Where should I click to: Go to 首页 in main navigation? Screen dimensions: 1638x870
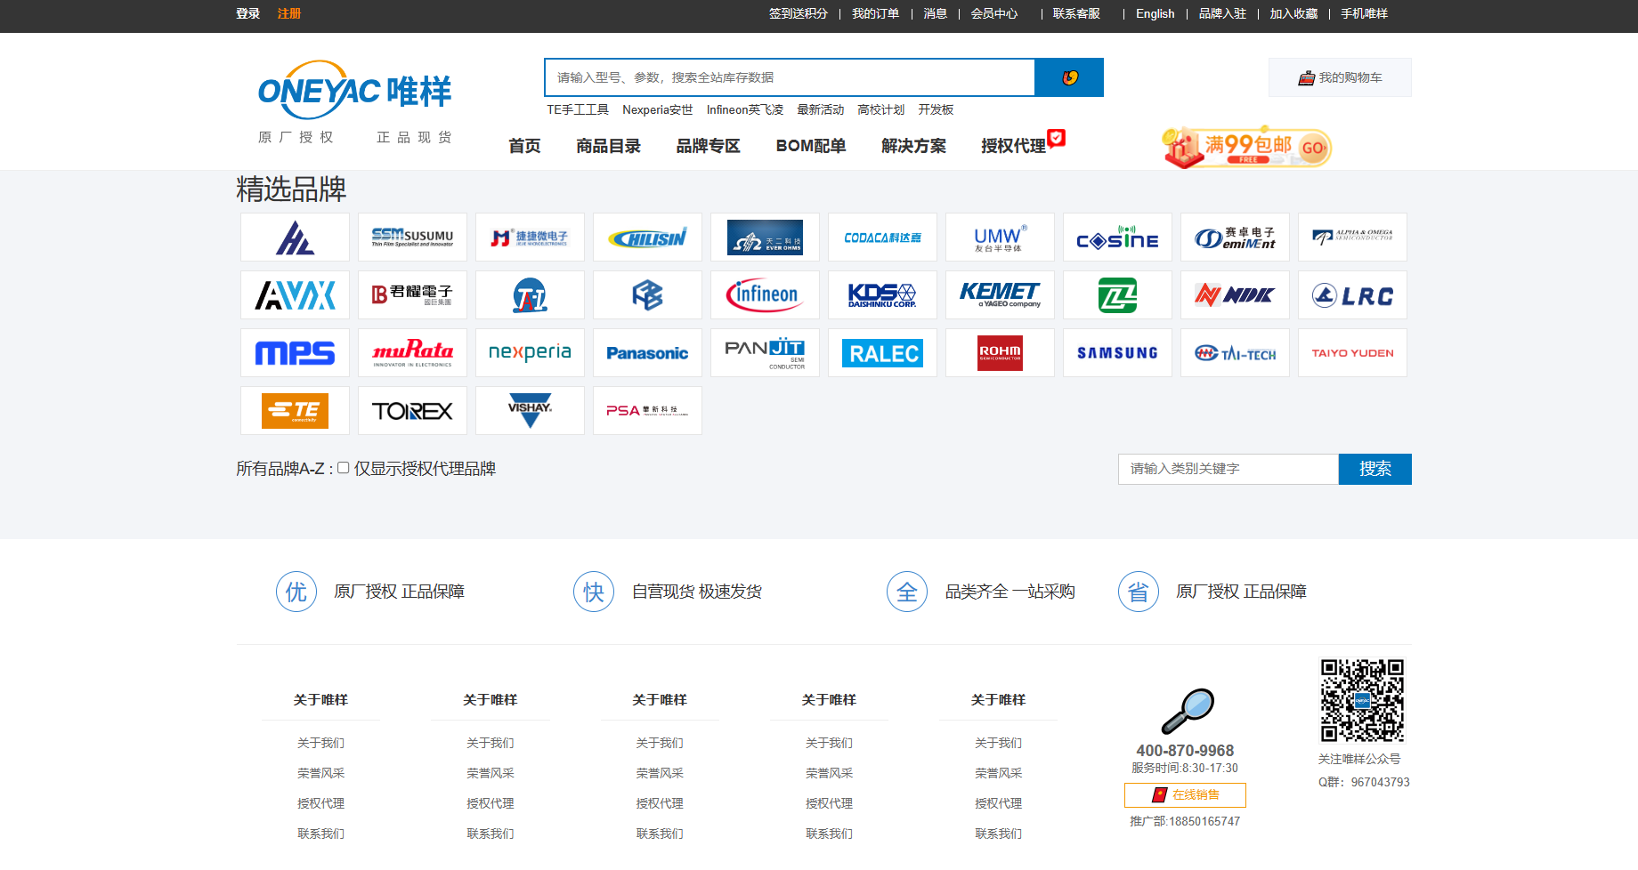pyautogui.click(x=524, y=146)
